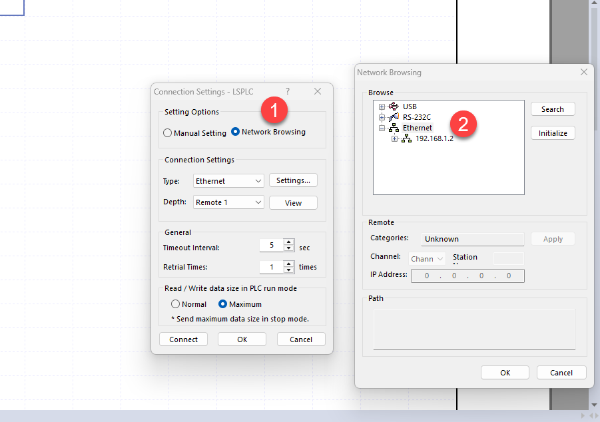Click the View button next to Depth

[x=293, y=203]
